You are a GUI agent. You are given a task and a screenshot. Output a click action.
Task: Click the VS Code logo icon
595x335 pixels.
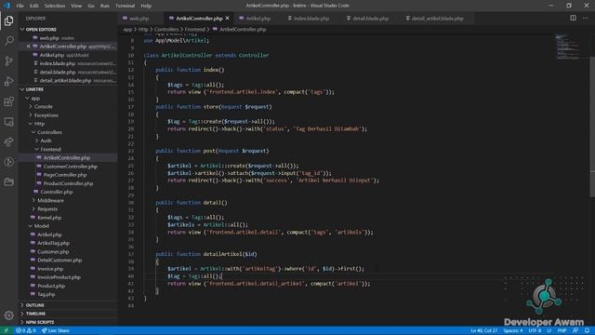[7, 6]
